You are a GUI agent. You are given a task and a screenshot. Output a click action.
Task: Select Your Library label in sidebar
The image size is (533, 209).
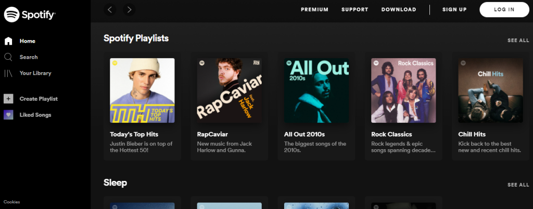click(35, 73)
